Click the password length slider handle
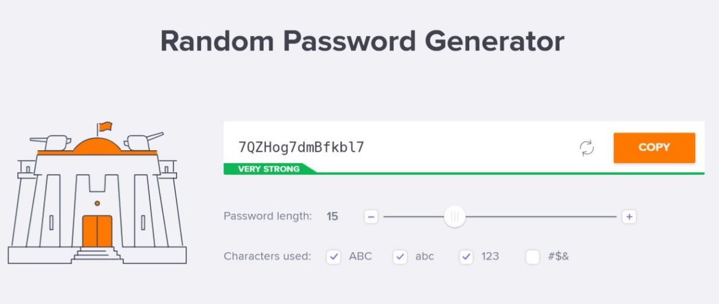 click(454, 216)
